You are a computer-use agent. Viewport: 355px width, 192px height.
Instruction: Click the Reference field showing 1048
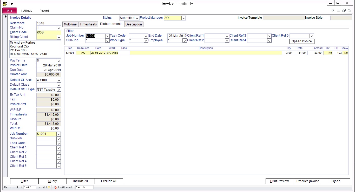coord(49,23)
